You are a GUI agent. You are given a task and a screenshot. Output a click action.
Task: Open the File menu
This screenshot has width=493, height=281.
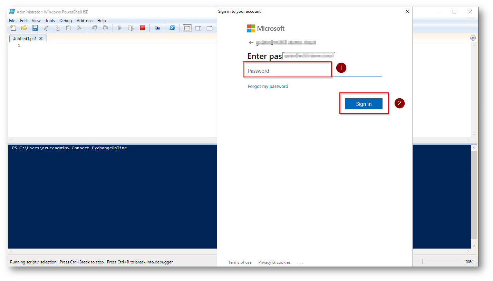(12, 21)
